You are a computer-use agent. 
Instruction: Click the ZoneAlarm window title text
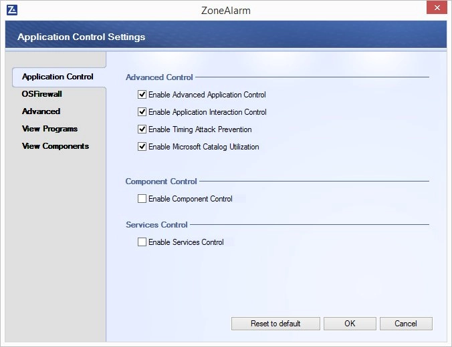(x=226, y=11)
